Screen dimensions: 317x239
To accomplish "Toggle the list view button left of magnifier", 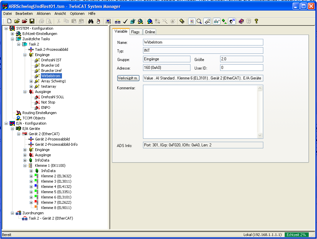I will pyautogui.click(x=192, y=21).
